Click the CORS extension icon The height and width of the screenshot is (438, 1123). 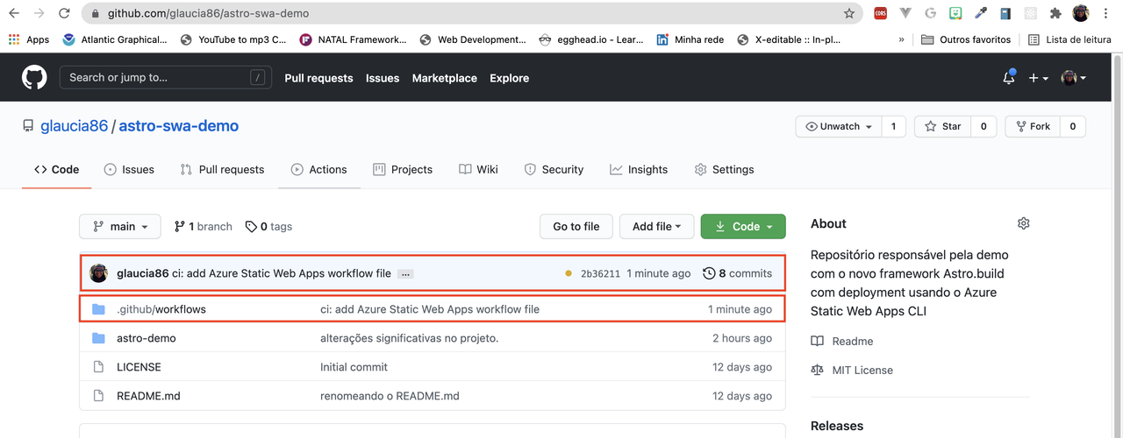880,14
